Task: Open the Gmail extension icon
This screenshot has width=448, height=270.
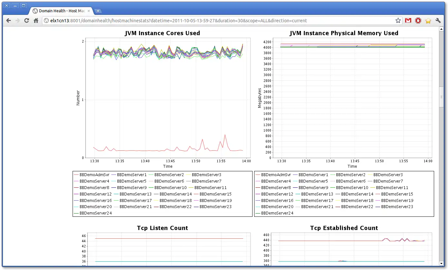Action: tap(408, 20)
